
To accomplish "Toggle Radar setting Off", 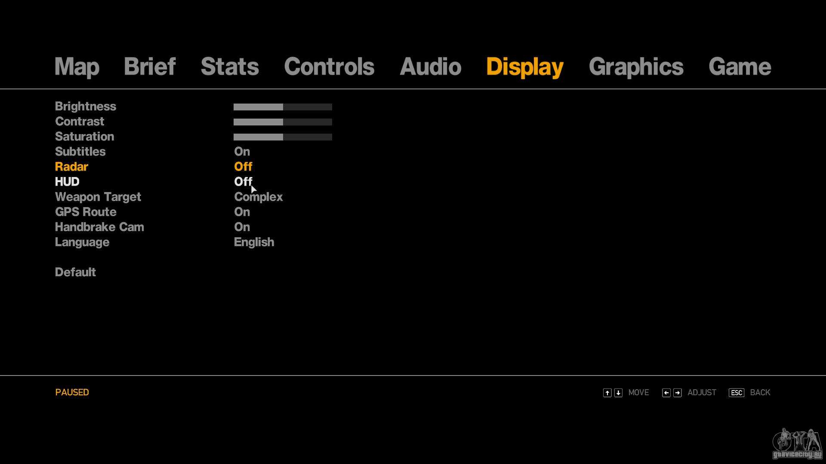I will [243, 166].
